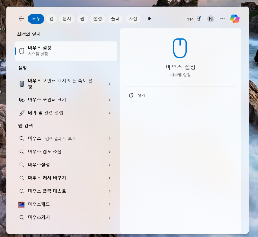
Task: Click search icon beside 마우스설정
Action: (22, 165)
